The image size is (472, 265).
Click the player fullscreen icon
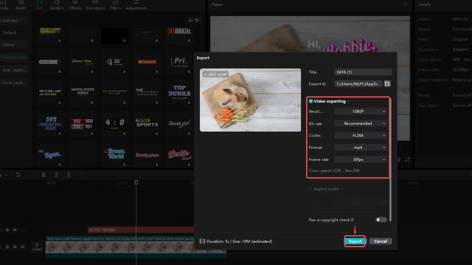click(x=407, y=160)
